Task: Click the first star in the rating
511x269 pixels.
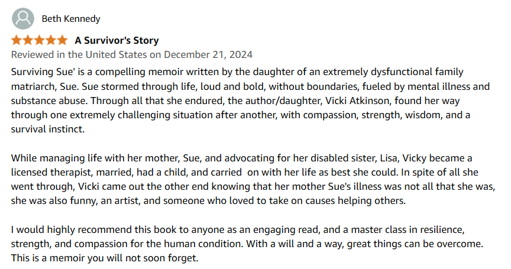Action: pos(16,41)
